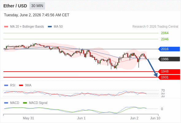Screen dimensions: 181x123
Task: Click the Jun 2 date axis label
Action: pos(134,118)
